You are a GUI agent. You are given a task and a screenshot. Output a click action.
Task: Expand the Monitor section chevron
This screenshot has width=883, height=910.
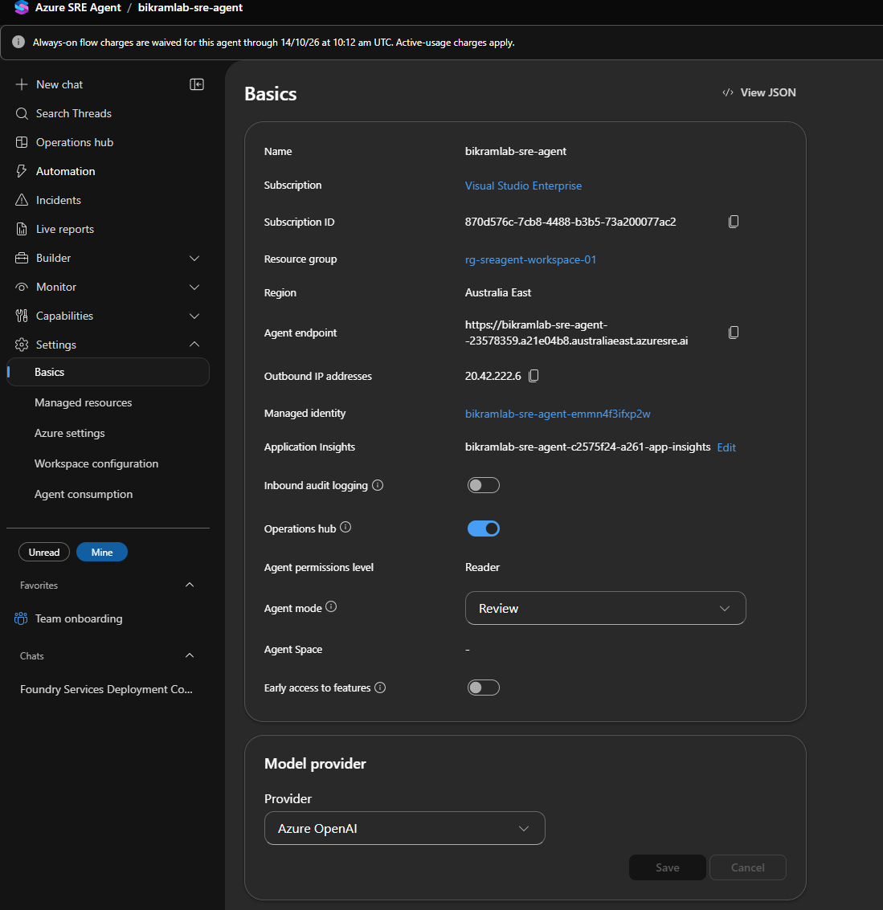pos(194,288)
